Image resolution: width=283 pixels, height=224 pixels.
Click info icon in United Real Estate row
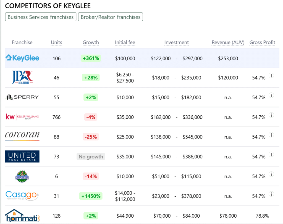(x=271, y=155)
